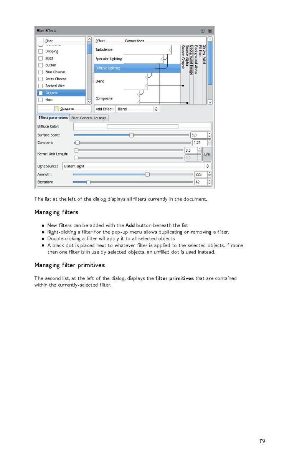The image size is (297, 460).
Task: Select the Organic filter row
Action: pyautogui.click(x=61, y=93)
